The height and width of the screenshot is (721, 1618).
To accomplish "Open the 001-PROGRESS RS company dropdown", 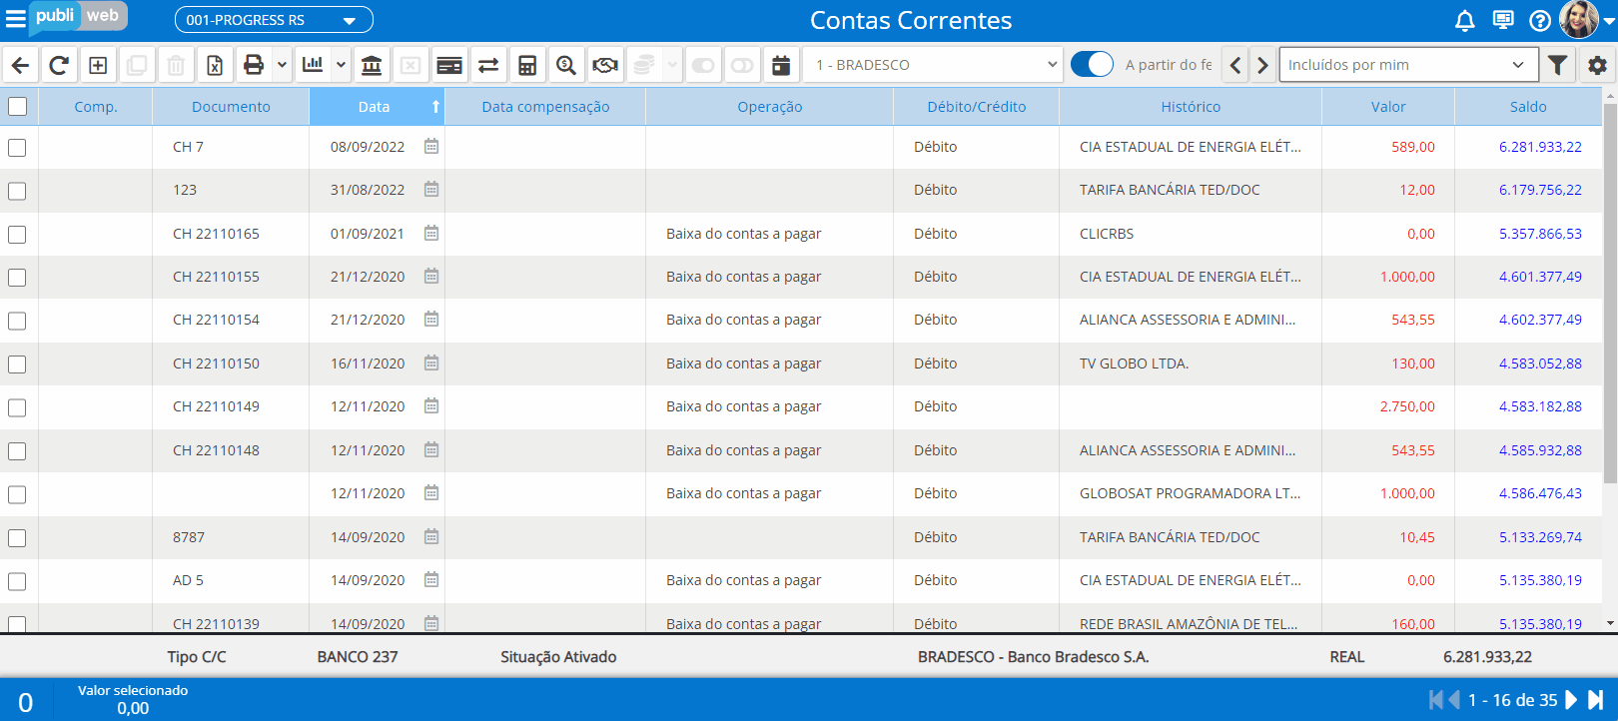I will (274, 20).
